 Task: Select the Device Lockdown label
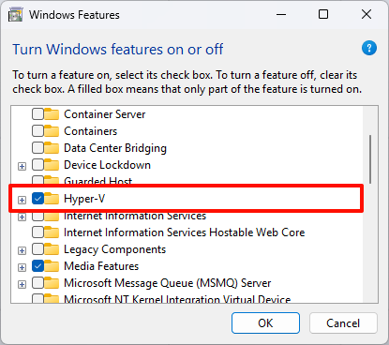pyautogui.click(x=107, y=165)
